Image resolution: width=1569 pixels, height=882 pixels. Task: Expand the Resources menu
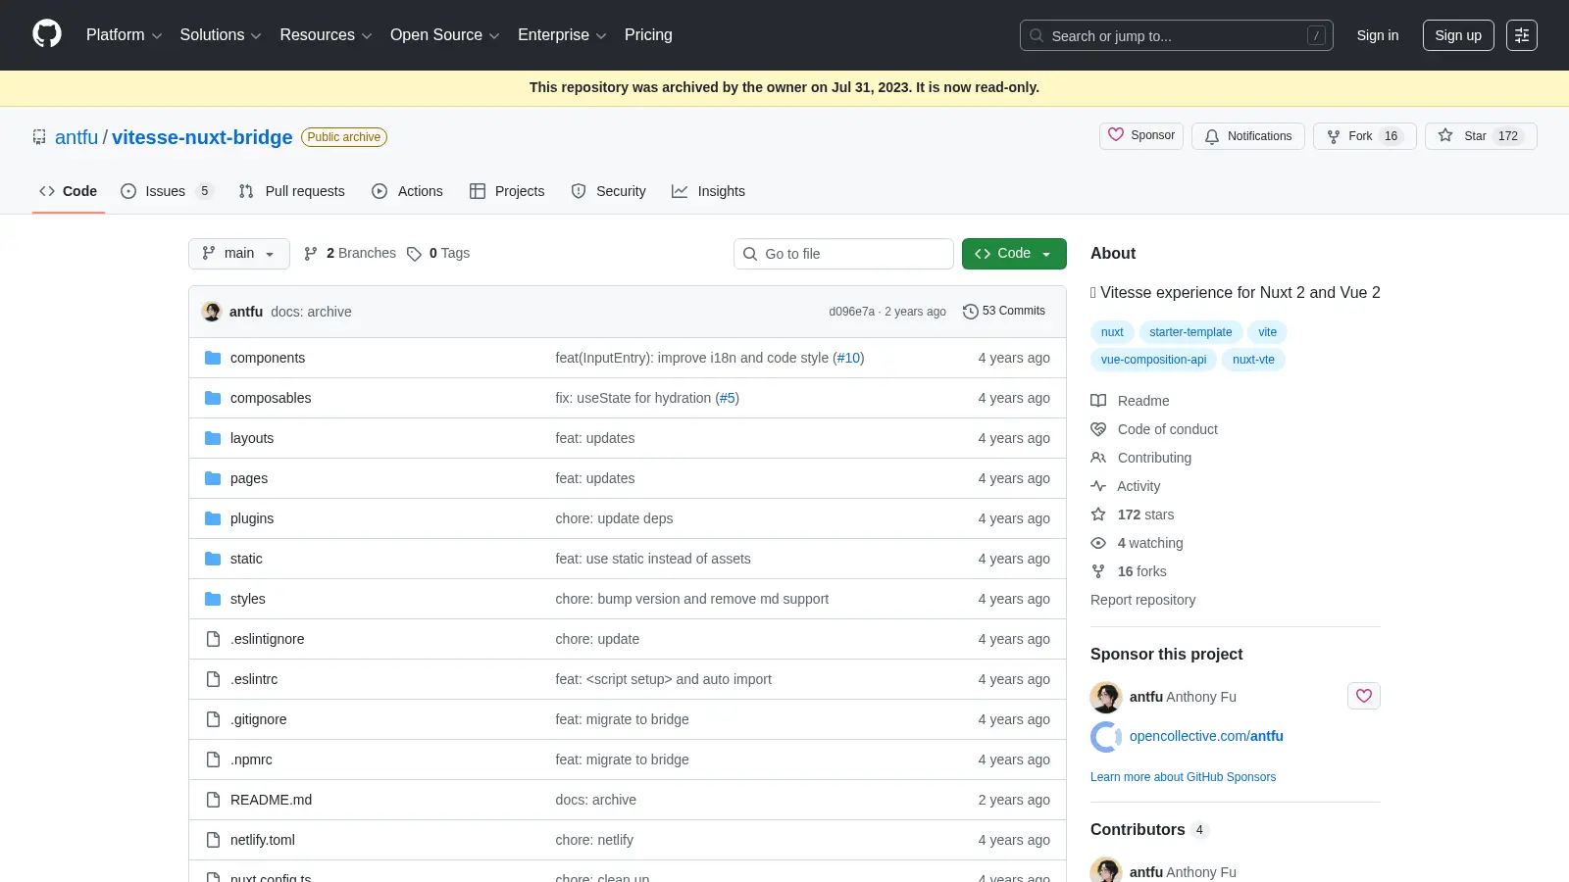326,35
